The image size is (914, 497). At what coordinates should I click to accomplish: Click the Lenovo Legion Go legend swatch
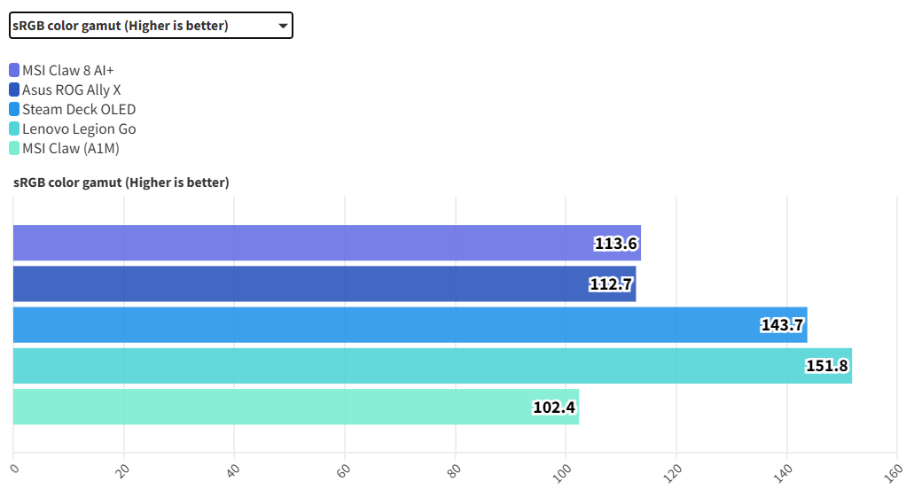[14, 128]
